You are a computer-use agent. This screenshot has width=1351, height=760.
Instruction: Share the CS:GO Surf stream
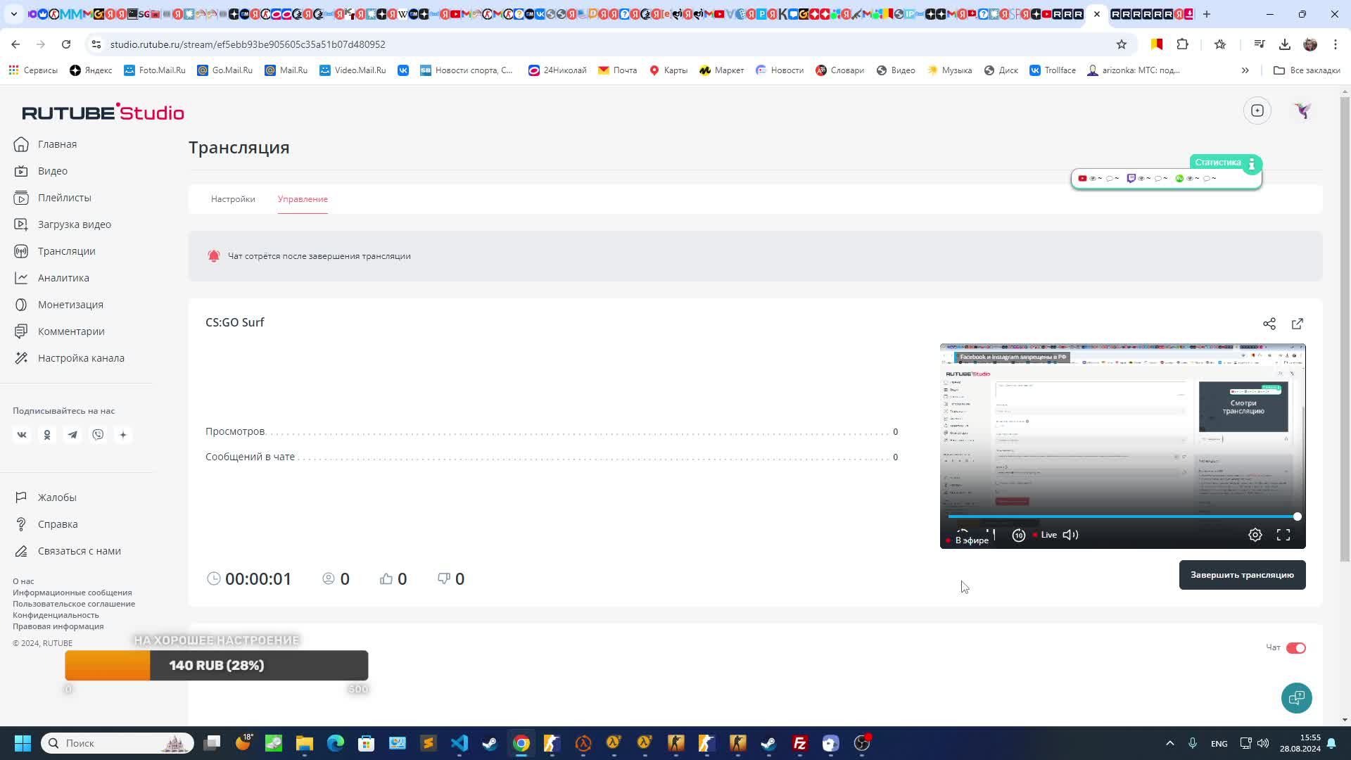(x=1269, y=324)
